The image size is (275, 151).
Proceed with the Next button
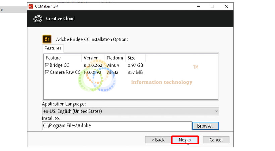click(x=185, y=140)
